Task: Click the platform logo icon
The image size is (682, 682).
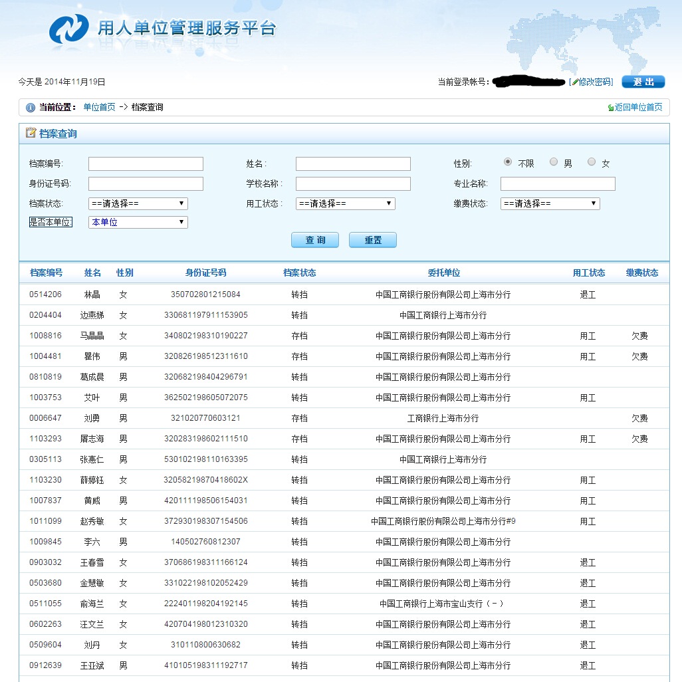Action: pos(68,29)
